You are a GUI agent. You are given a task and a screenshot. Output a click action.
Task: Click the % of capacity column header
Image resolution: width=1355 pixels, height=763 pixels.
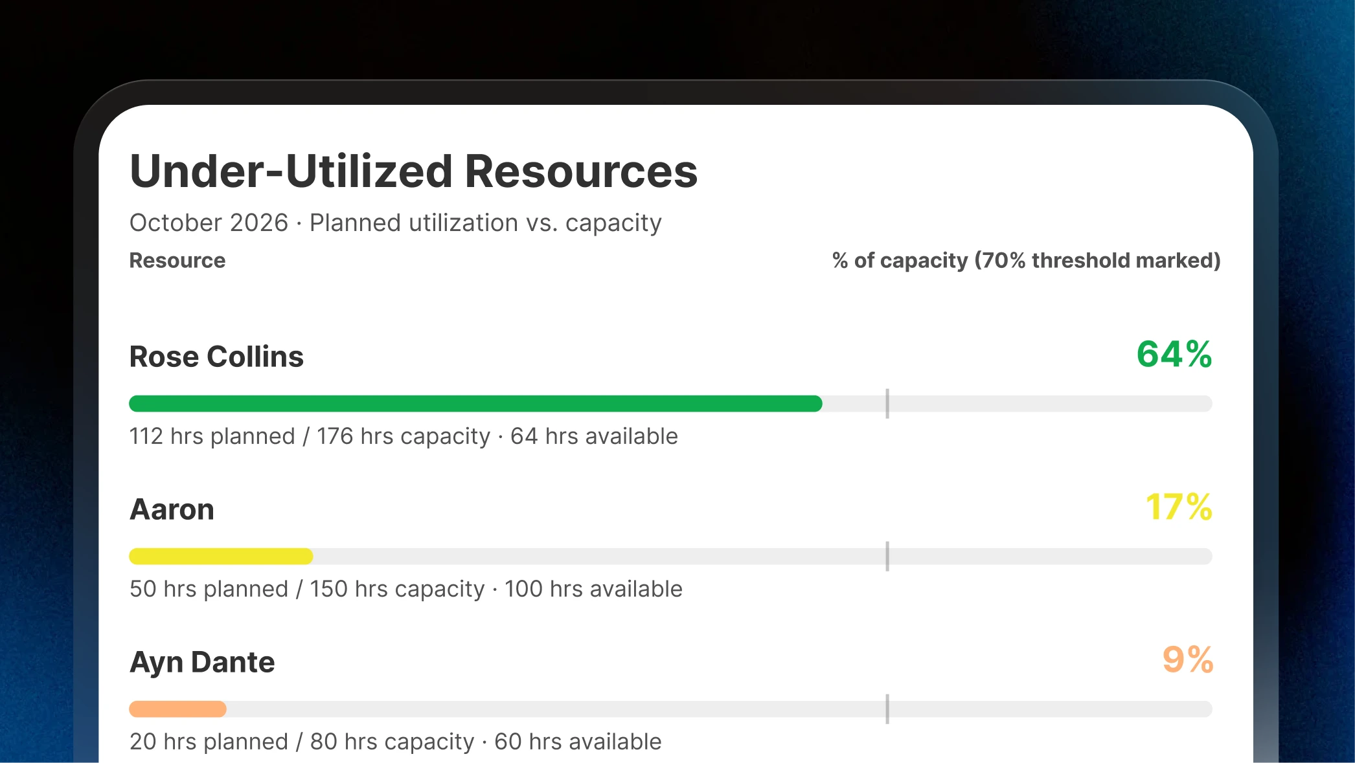point(1026,260)
